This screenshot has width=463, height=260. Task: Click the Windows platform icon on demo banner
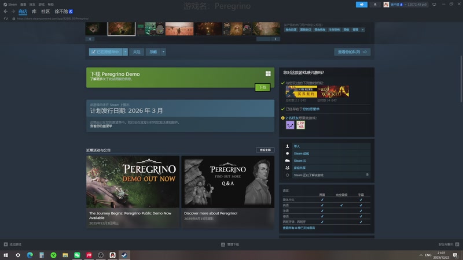(268, 74)
